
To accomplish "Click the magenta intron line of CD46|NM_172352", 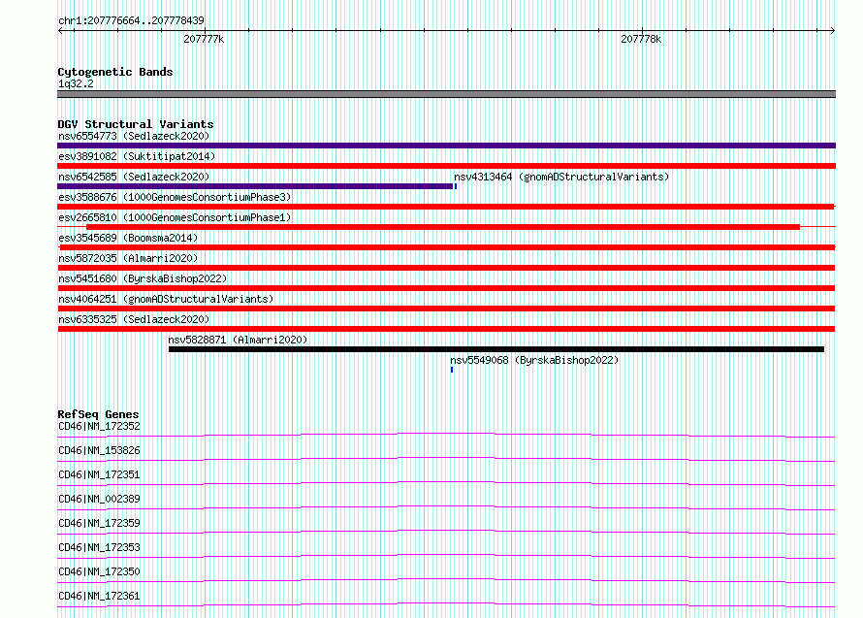I will [446, 436].
